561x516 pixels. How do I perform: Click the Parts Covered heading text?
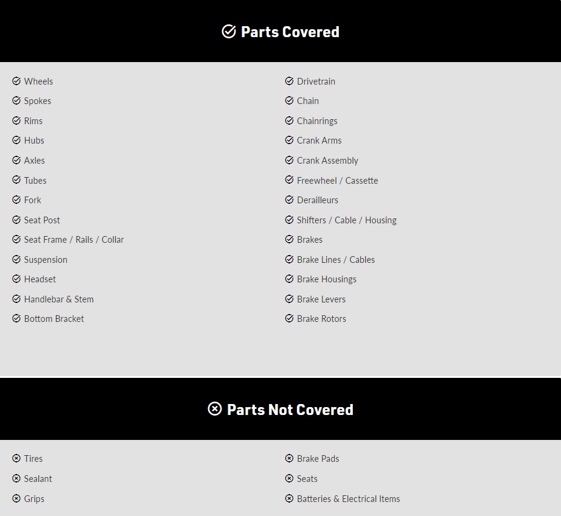coord(290,32)
